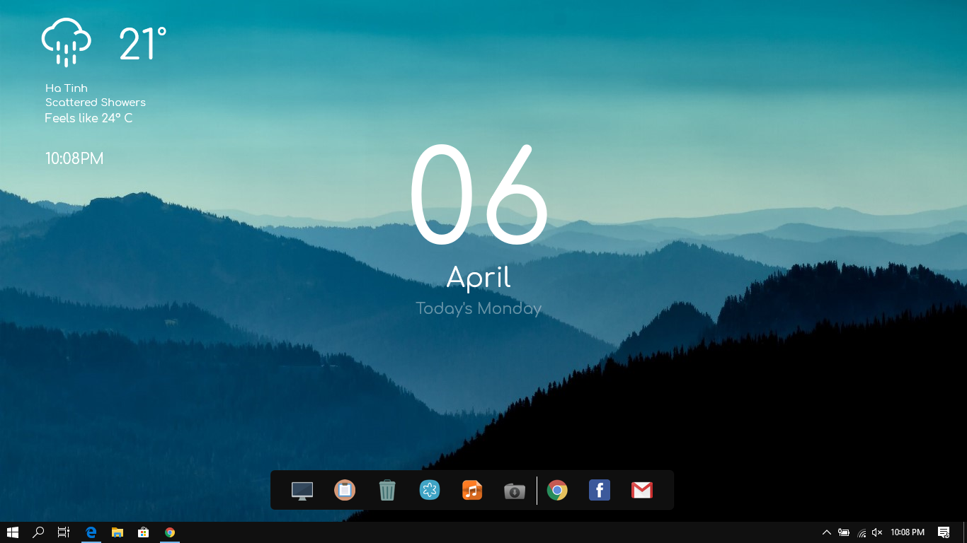Open Gmail from the dock

click(x=642, y=490)
